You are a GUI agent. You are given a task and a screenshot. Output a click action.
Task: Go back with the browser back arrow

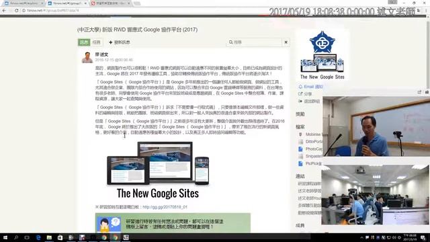pyautogui.click(x=4, y=11)
